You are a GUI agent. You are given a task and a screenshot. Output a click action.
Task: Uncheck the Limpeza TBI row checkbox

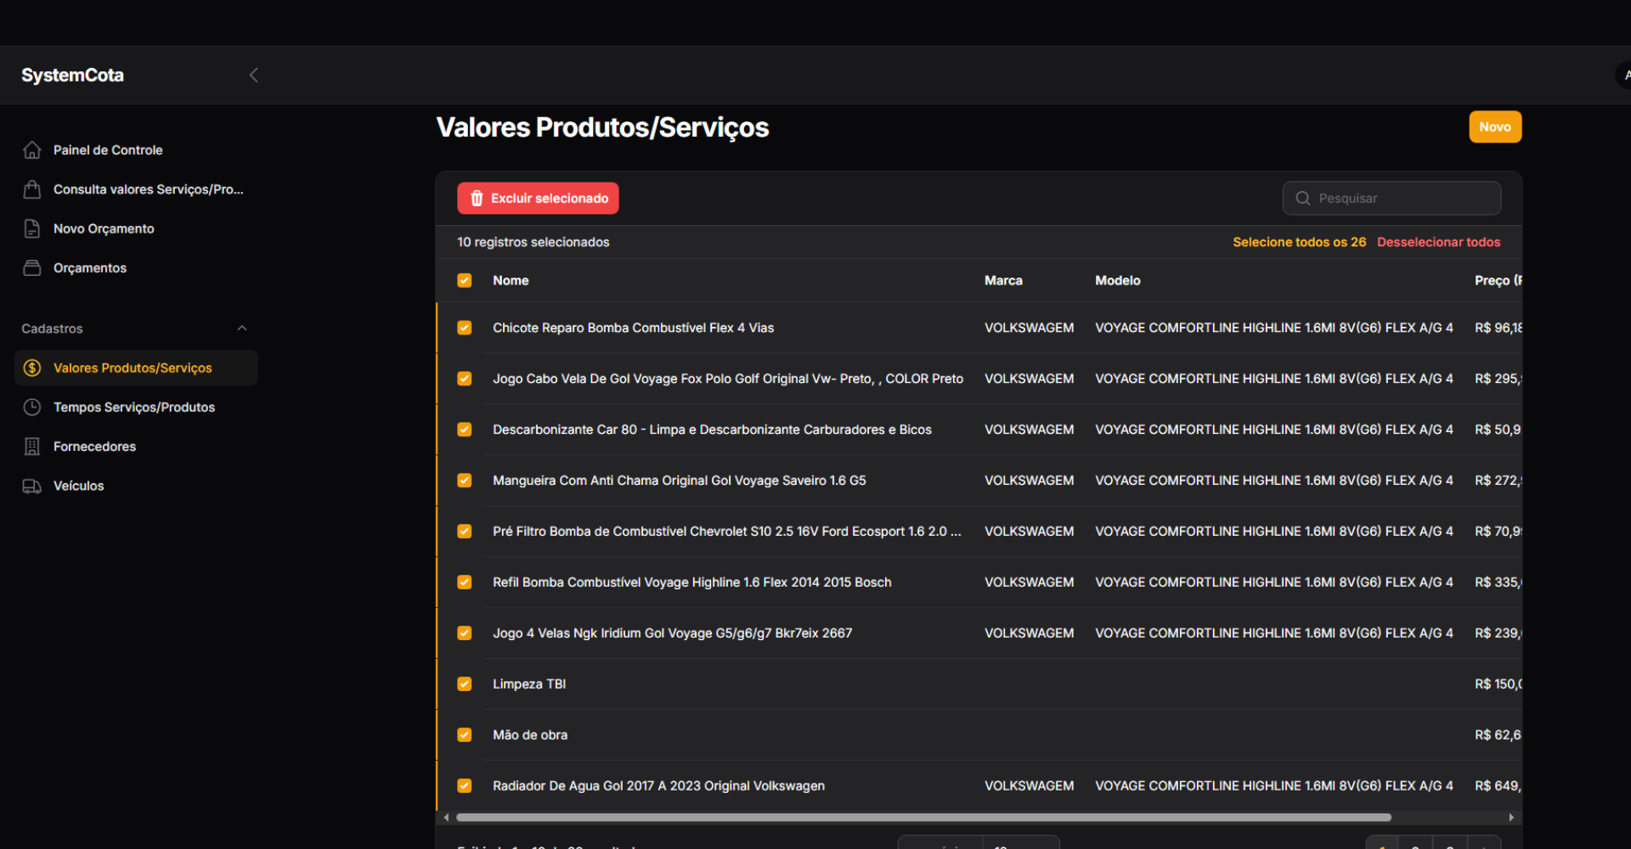(x=465, y=684)
